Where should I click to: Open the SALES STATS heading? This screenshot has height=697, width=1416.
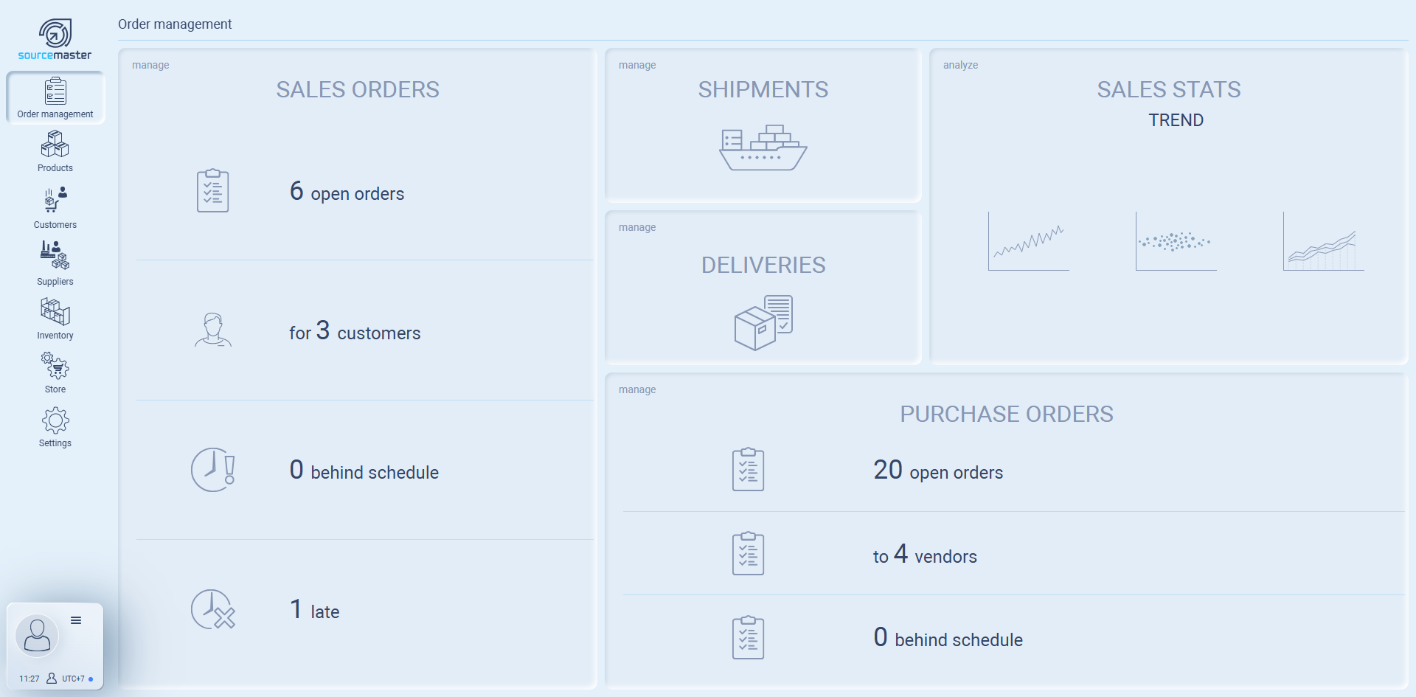click(1169, 90)
